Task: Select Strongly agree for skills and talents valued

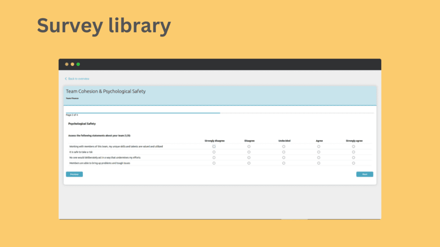Action: pyautogui.click(x=354, y=147)
